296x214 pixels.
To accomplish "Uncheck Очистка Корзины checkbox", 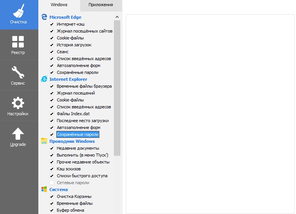I will 52,196.
